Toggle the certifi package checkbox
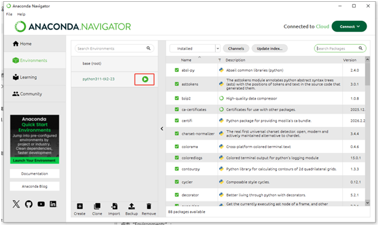Screen dimensions: 379x226 point(177,120)
